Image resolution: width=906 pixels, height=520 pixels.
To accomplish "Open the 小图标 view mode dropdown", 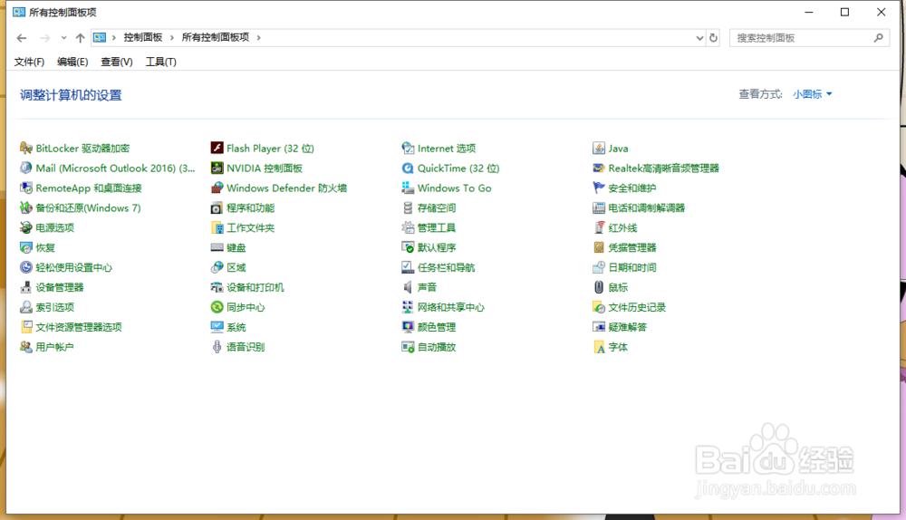I will click(x=813, y=93).
